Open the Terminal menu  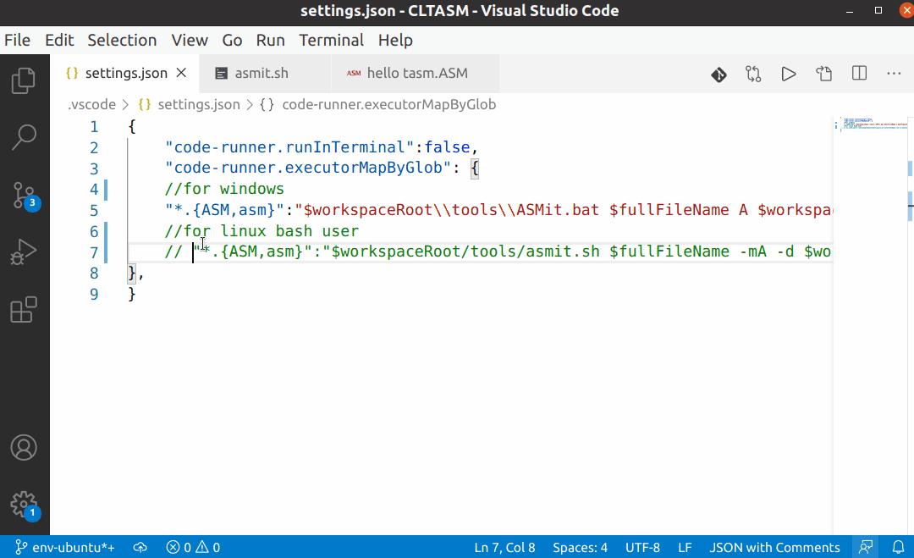click(331, 40)
